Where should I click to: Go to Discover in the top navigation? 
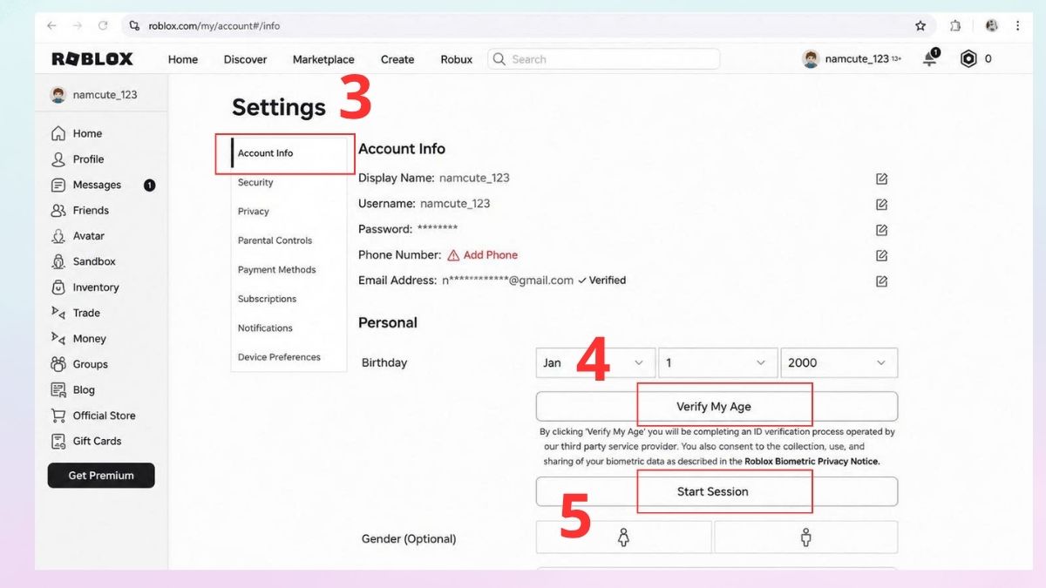tap(245, 59)
